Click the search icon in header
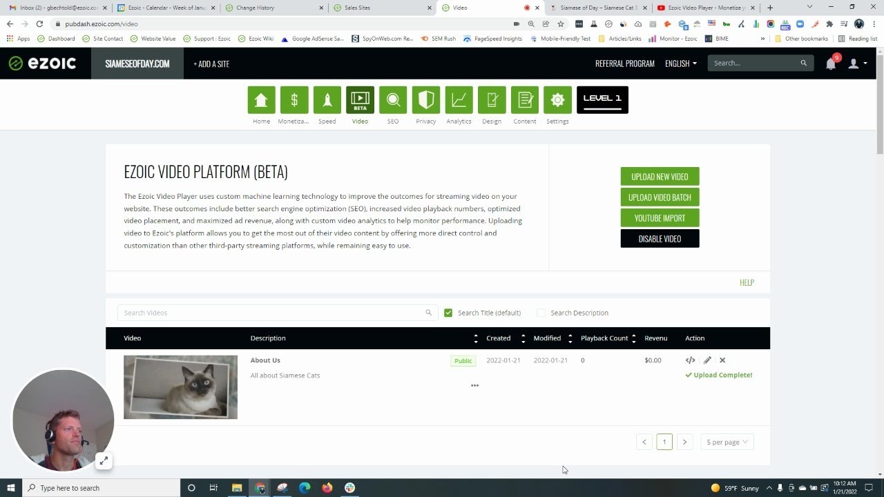884x497 pixels. (803, 63)
